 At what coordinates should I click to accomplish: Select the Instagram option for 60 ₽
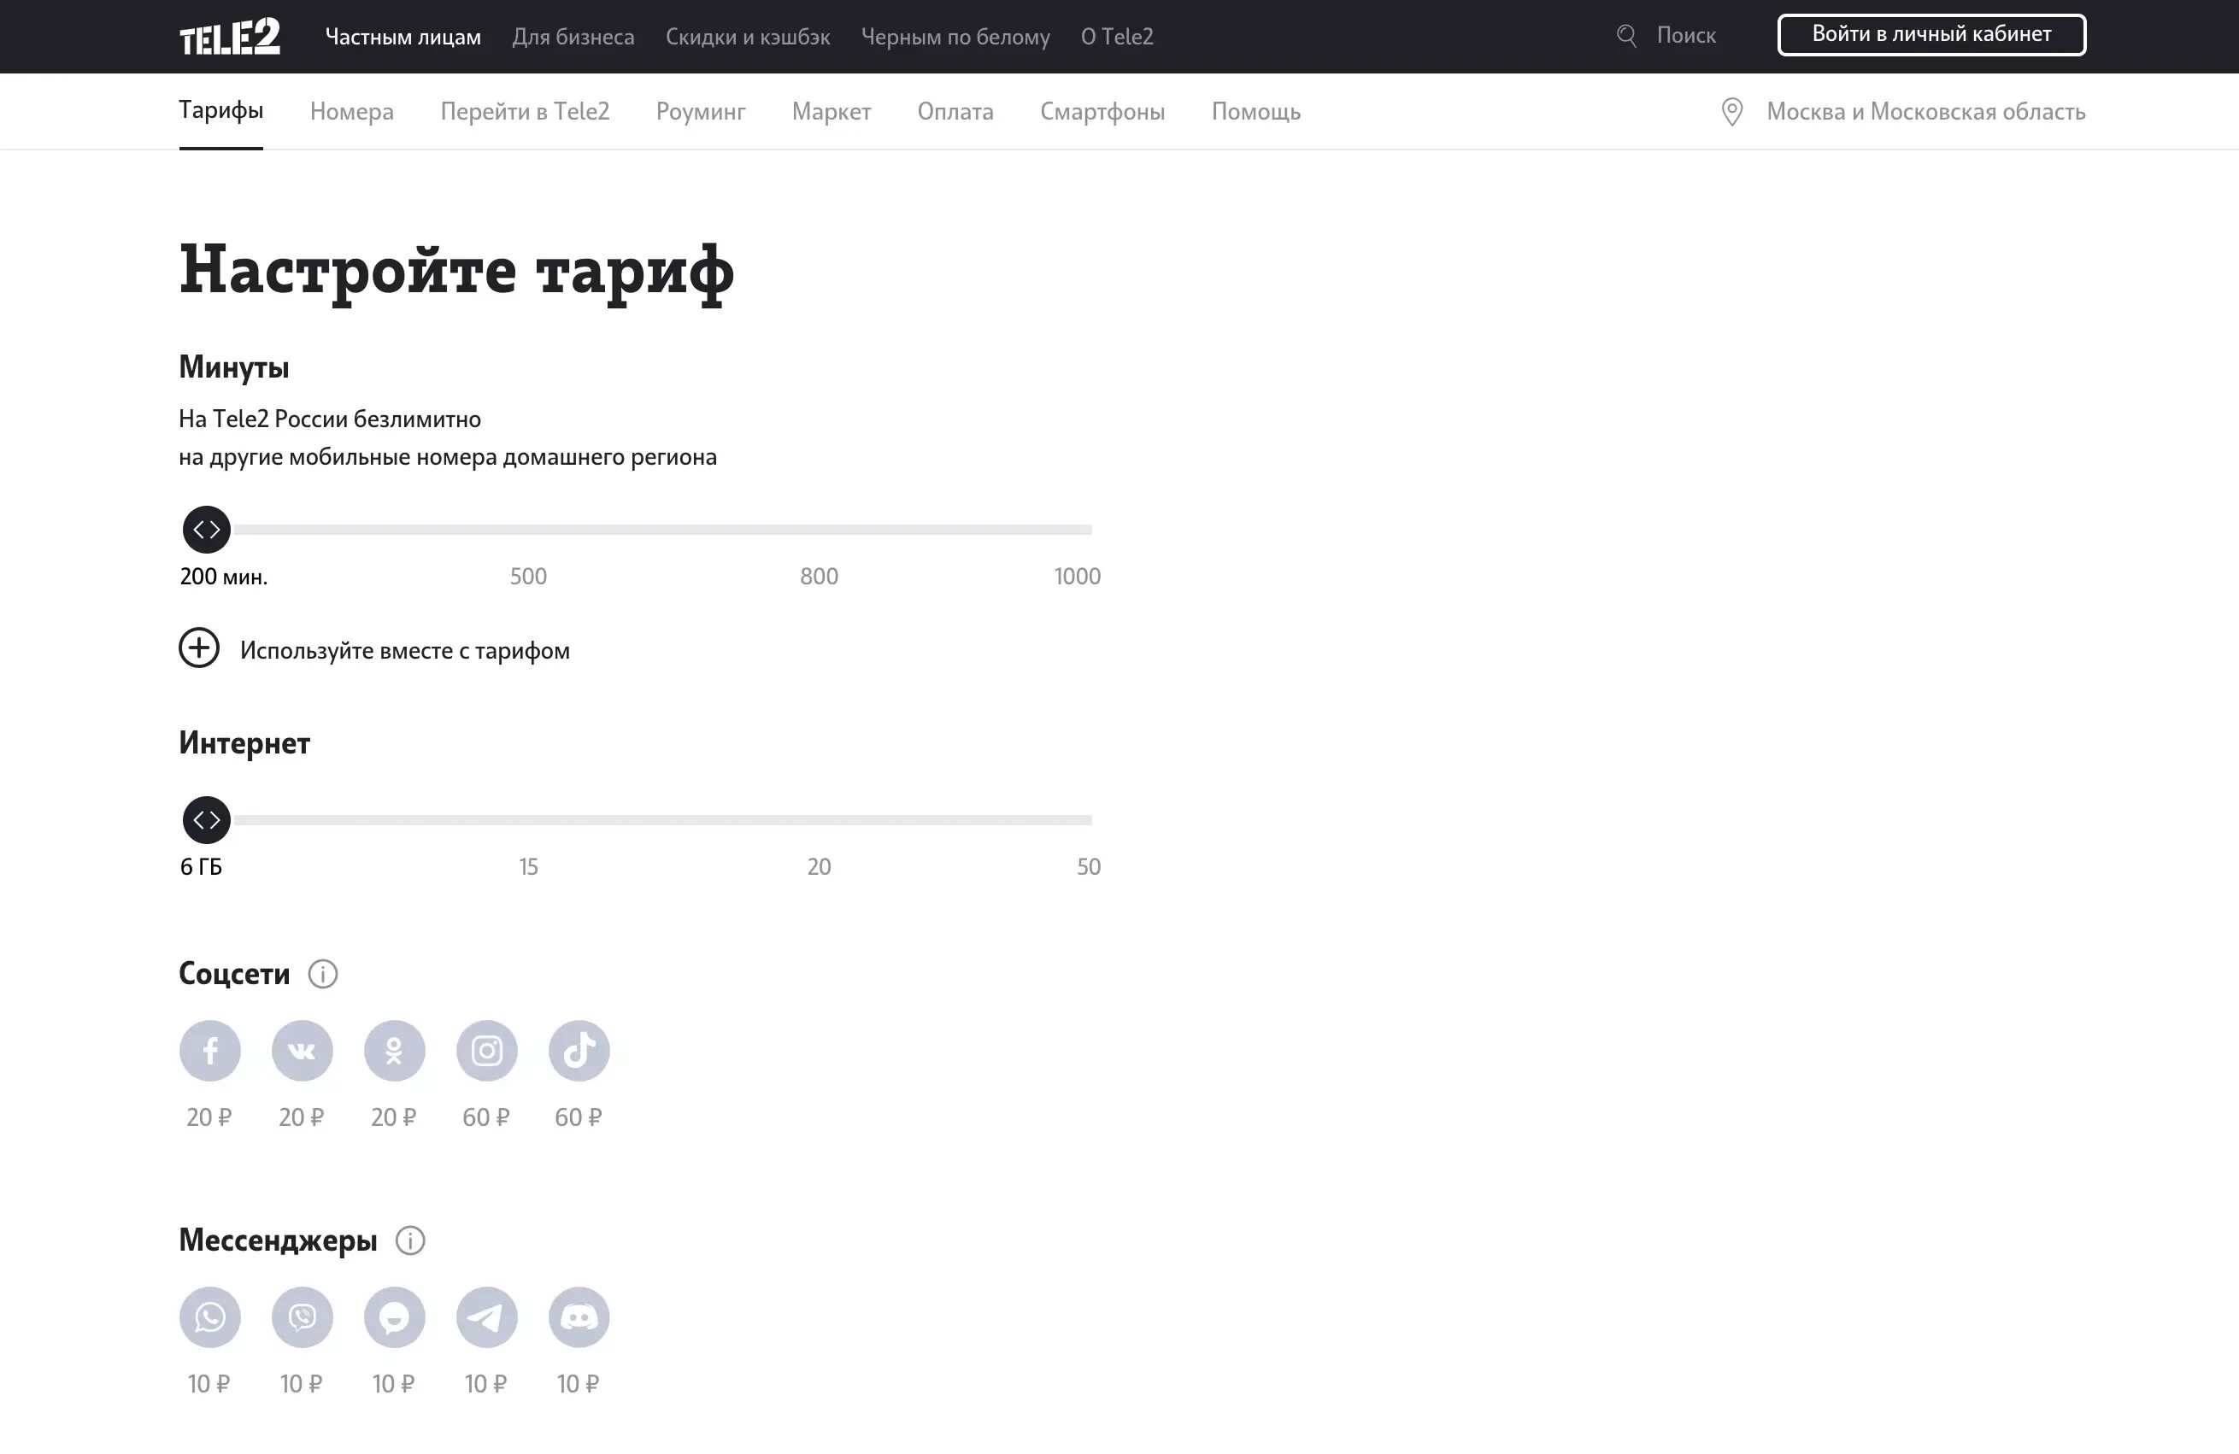pyautogui.click(x=486, y=1051)
